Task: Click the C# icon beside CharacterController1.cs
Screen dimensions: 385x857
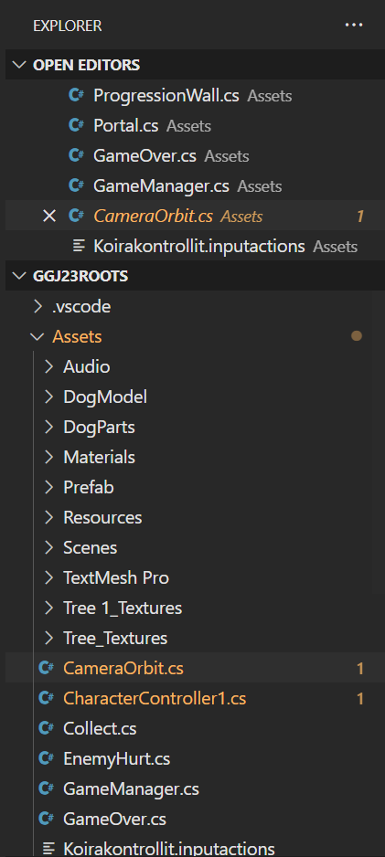Action: (46, 698)
